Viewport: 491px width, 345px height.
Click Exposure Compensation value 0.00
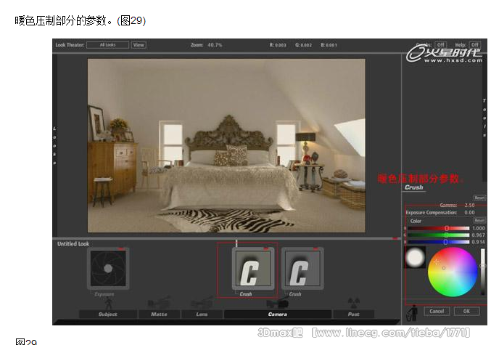(x=470, y=212)
